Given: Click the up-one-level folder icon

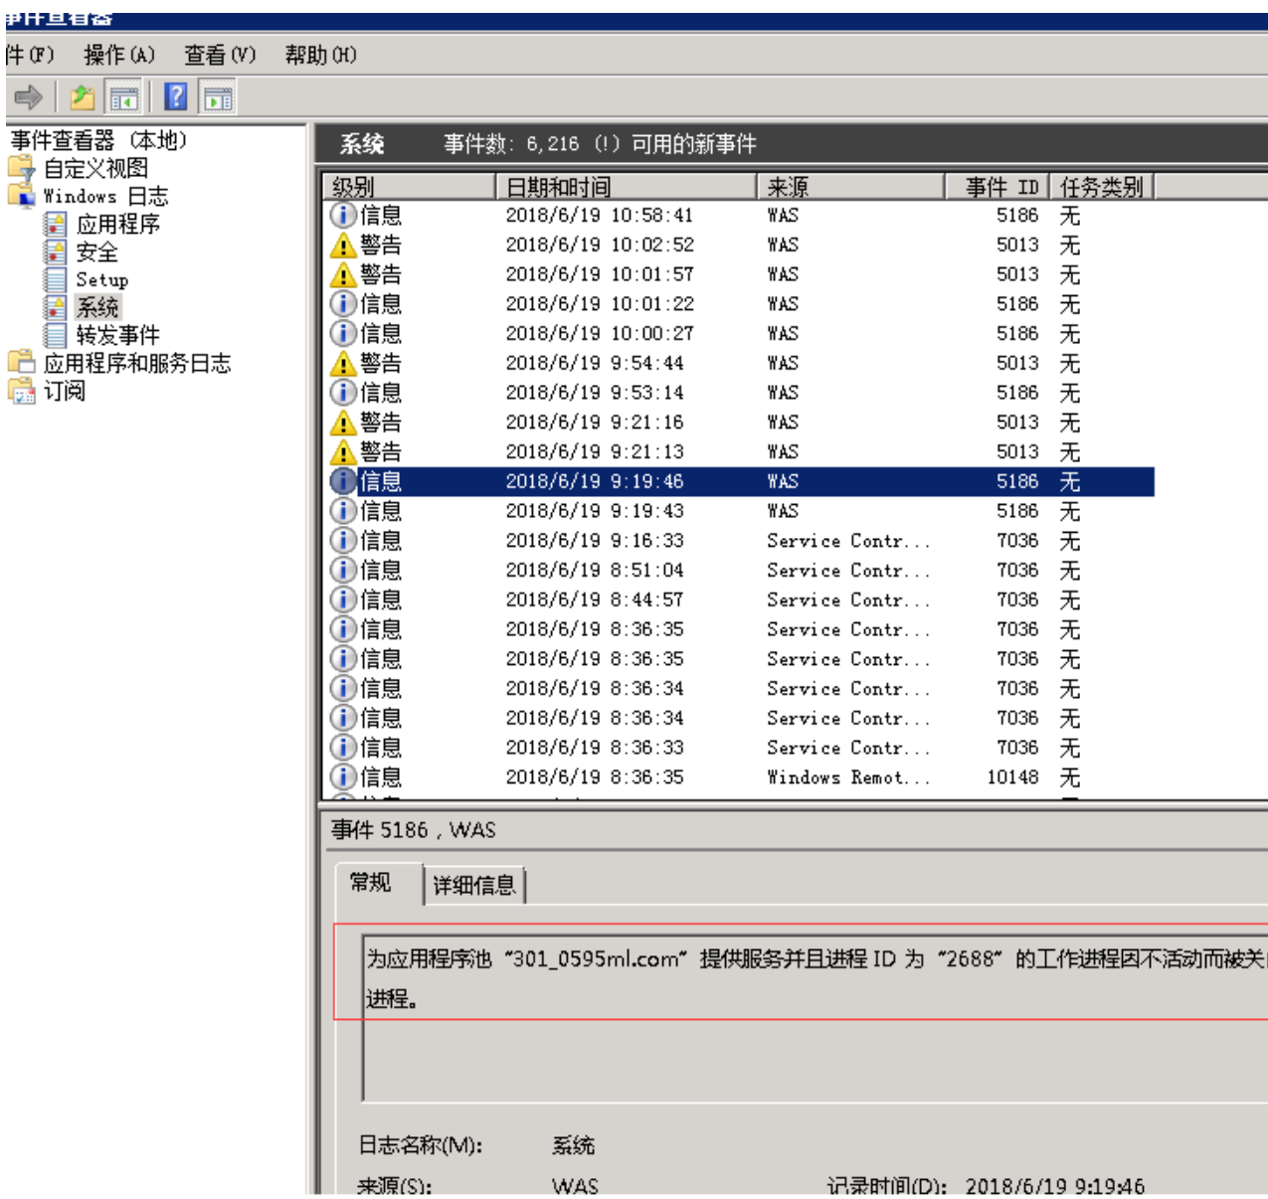Looking at the screenshot, I should (x=83, y=97).
